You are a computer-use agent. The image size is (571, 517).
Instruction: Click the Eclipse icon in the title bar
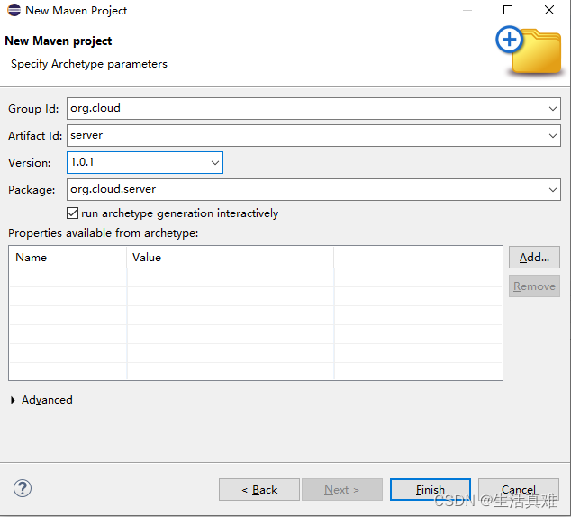coord(14,10)
